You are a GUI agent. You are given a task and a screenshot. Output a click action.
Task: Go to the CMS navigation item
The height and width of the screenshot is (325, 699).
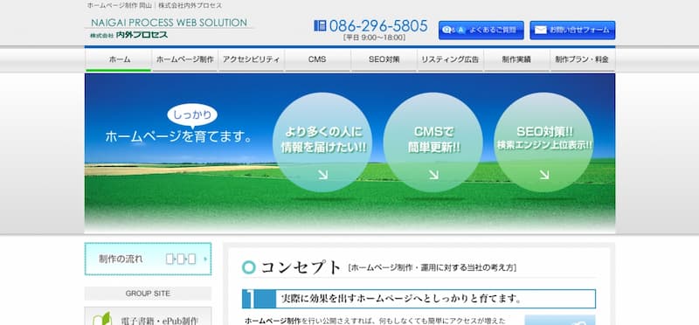pyautogui.click(x=317, y=59)
